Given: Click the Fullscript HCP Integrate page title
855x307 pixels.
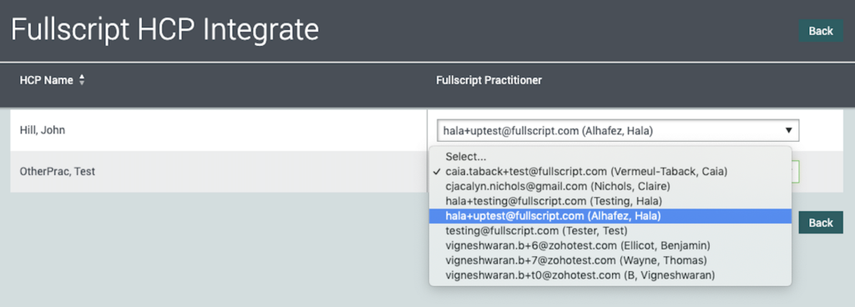Looking at the screenshot, I should pos(164,31).
